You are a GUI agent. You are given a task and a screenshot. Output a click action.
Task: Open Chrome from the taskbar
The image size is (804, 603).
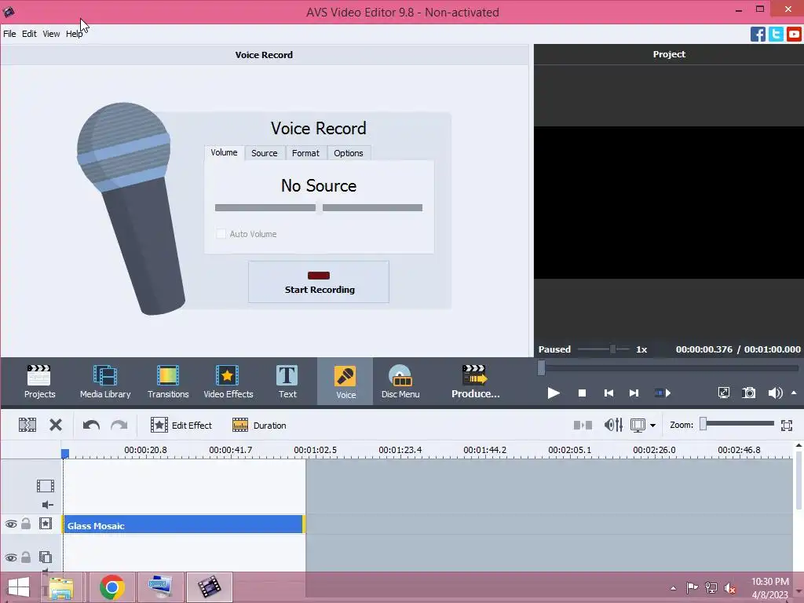pyautogui.click(x=111, y=587)
